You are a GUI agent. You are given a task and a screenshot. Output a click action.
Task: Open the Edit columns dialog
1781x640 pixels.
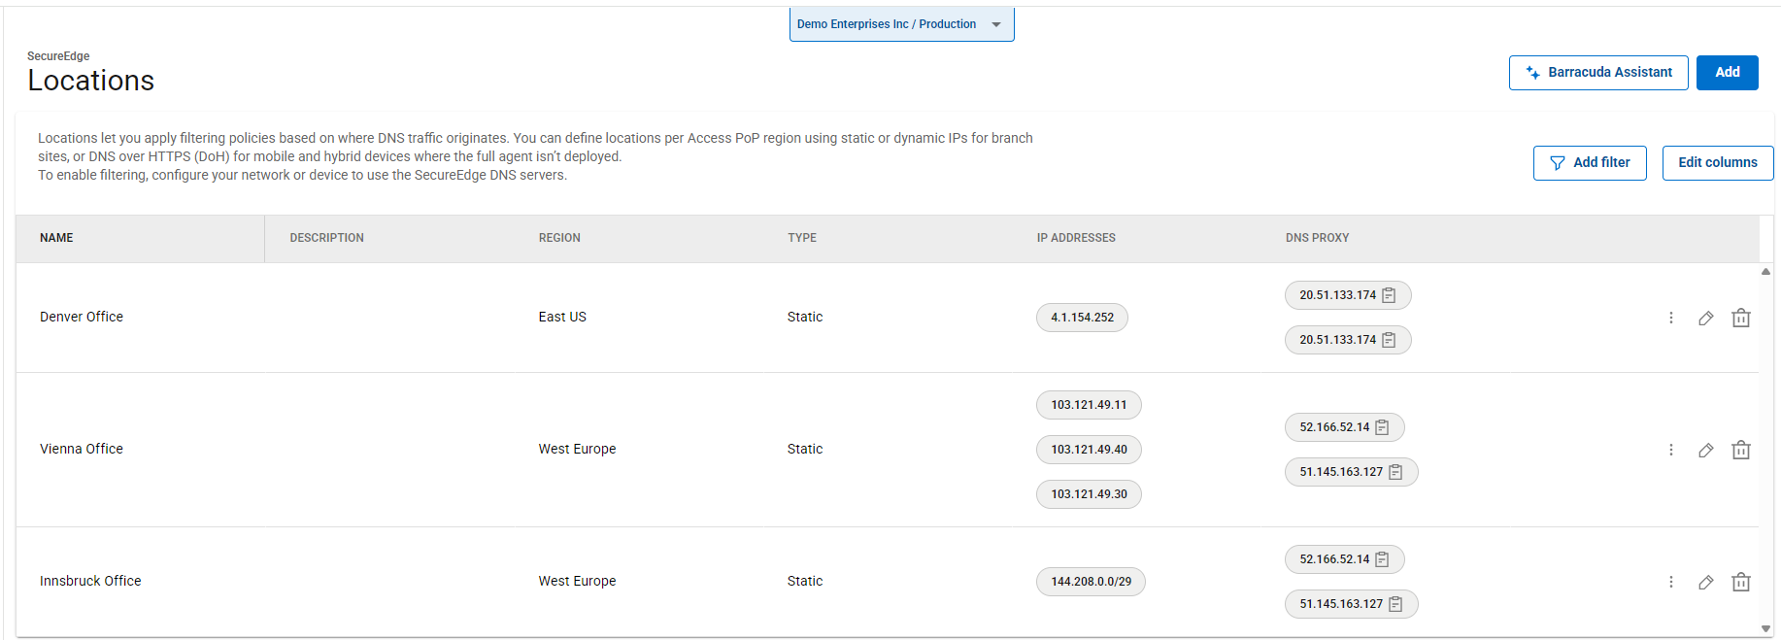coord(1717,163)
